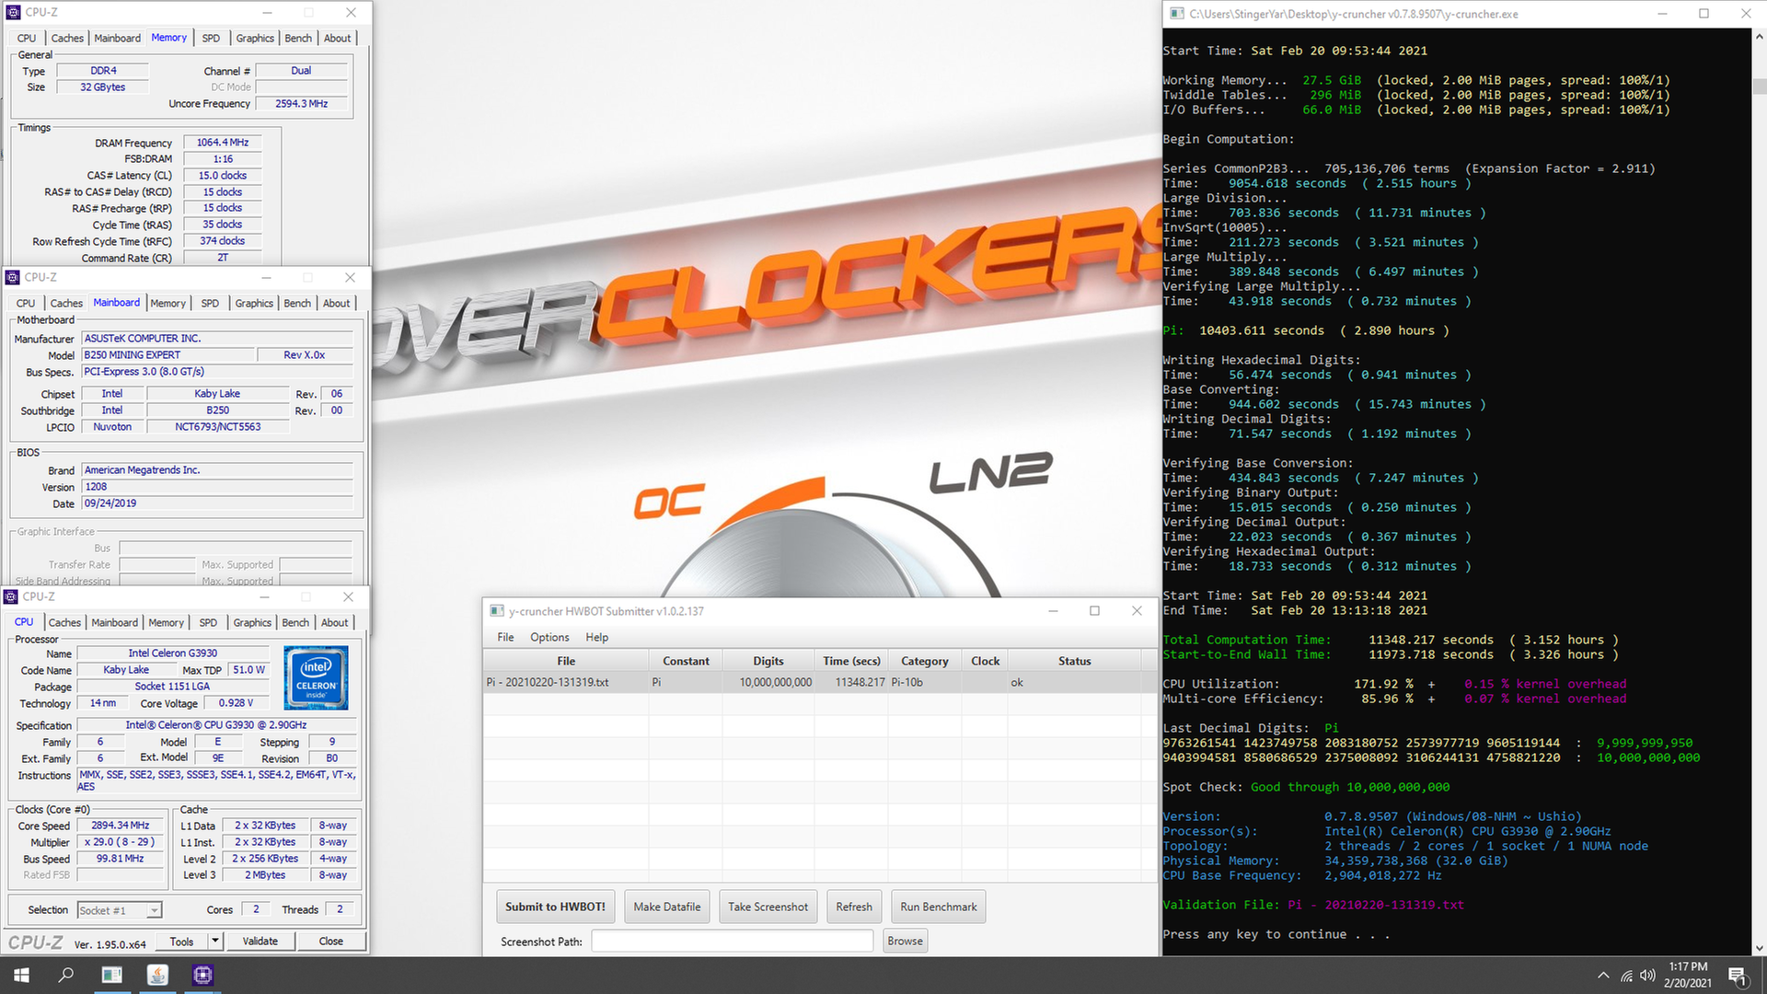Open the Windows Start menu

point(21,975)
